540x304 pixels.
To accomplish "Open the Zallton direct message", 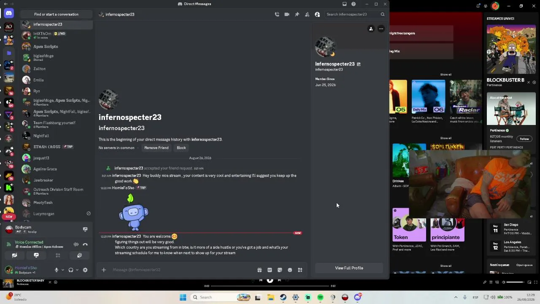I will [x=57, y=69].
